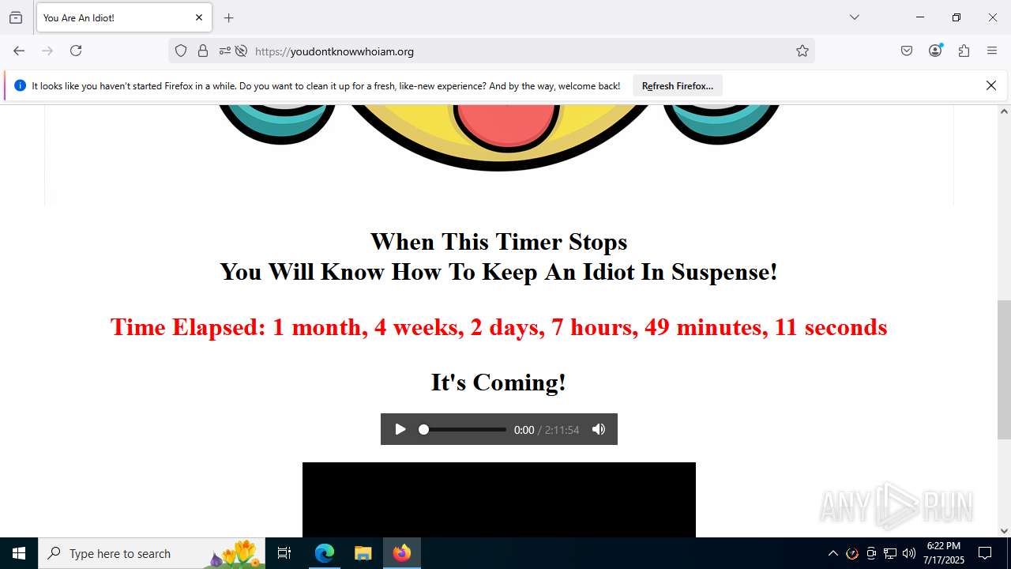Show hidden system tray icons
1011x569 pixels.
(x=832, y=553)
